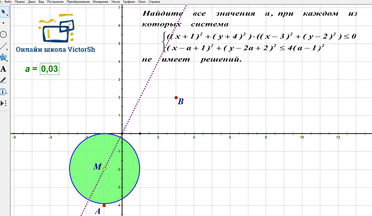Screen dimensions: 372x216
Task: Click the 'a =' parameter label
Action: coord(31,69)
